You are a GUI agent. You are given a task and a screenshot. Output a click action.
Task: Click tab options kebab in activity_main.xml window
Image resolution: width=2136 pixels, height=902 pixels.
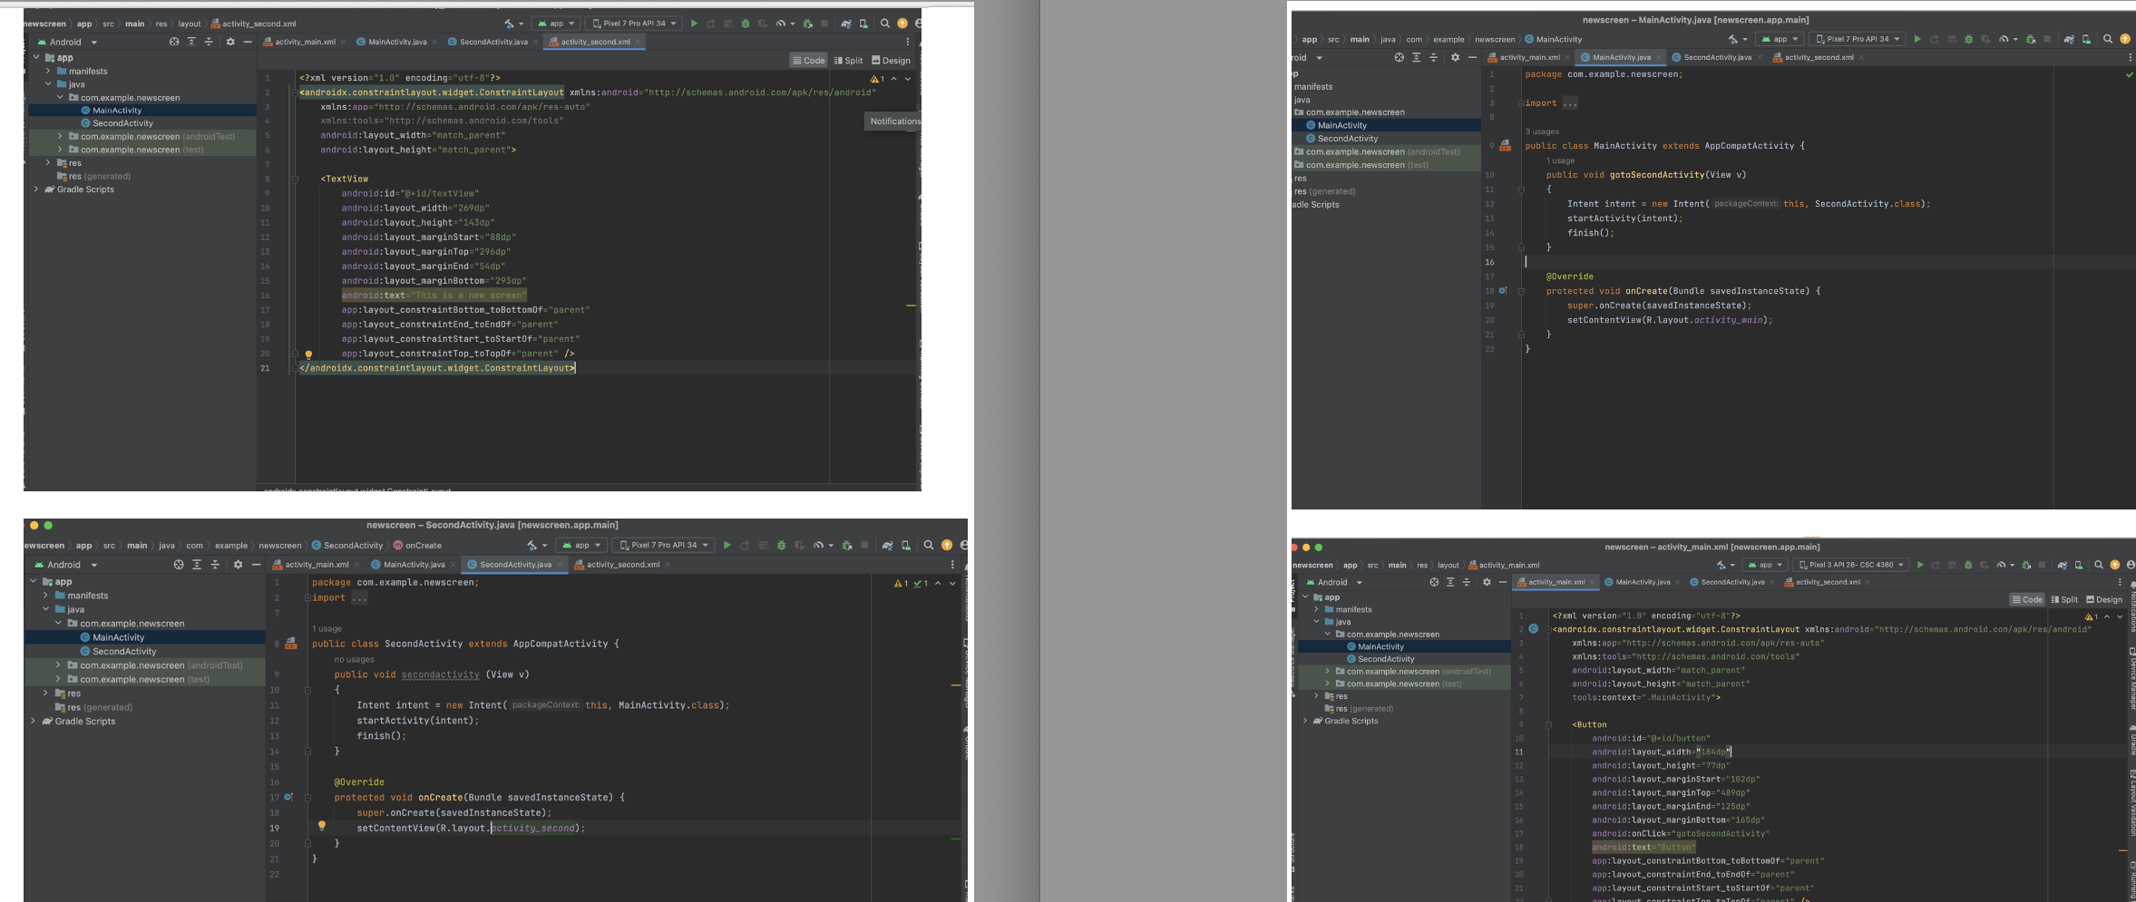[2120, 582]
